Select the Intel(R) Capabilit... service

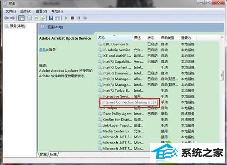(x=146, y=61)
